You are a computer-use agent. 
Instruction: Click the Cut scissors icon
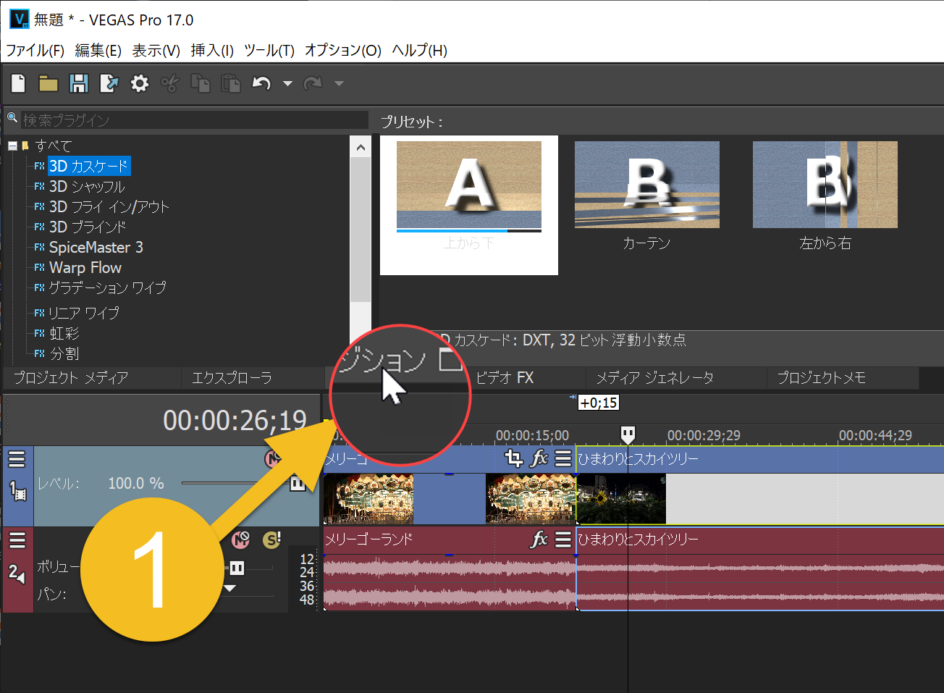click(169, 83)
